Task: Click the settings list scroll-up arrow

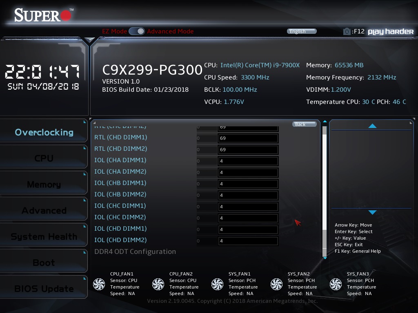Action: point(325,121)
